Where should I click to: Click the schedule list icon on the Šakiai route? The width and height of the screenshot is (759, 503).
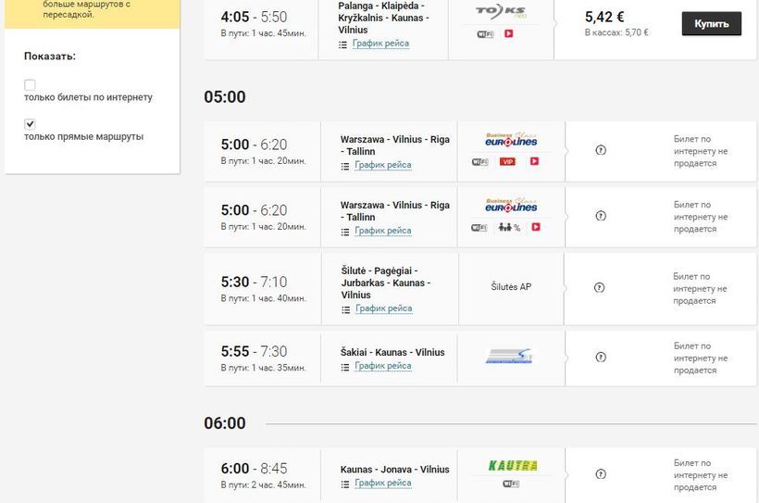[x=345, y=367]
